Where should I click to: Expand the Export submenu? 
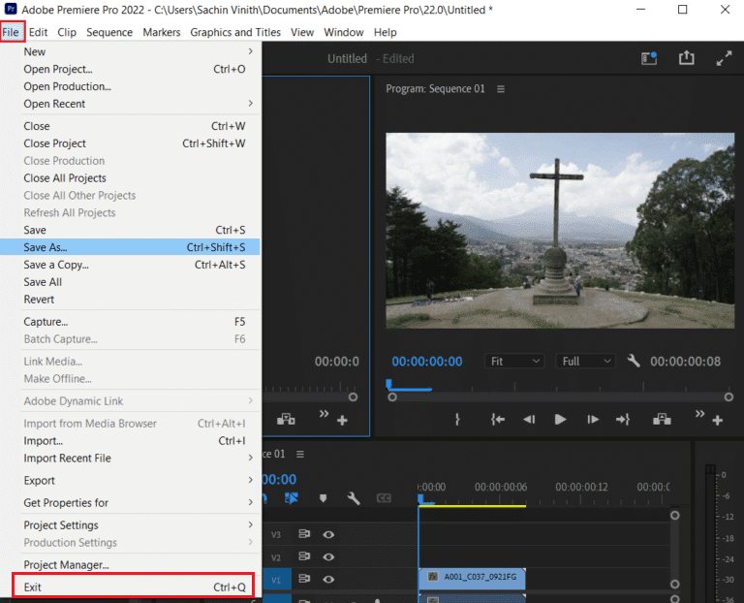coord(131,481)
